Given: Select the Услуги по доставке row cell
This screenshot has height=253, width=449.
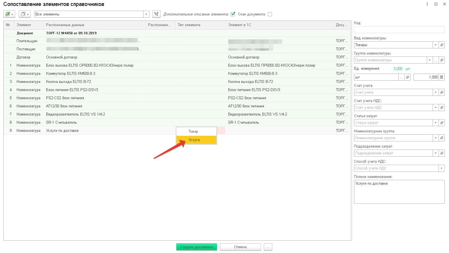Looking at the screenshot, I should [95, 131].
